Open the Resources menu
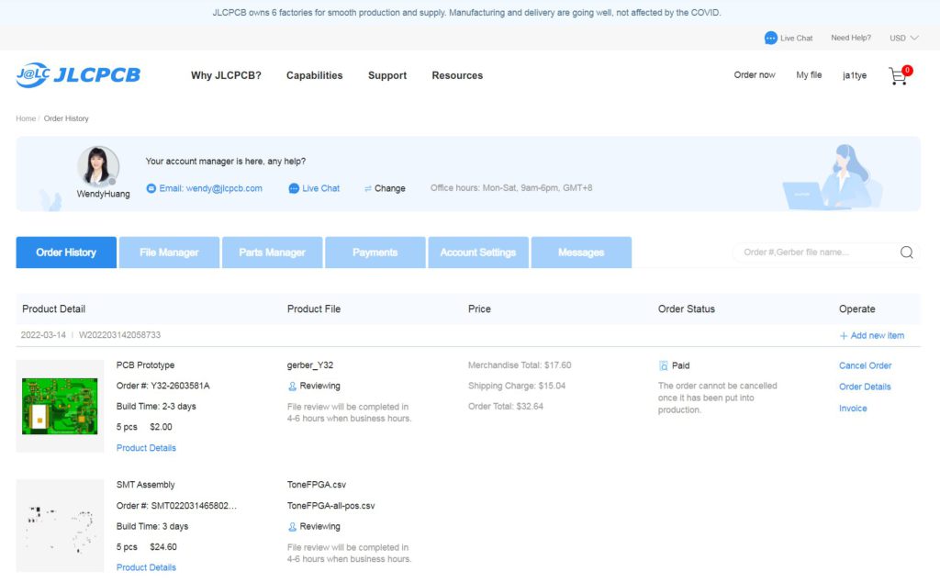Image resolution: width=940 pixels, height=583 pixels. point(457,75)
